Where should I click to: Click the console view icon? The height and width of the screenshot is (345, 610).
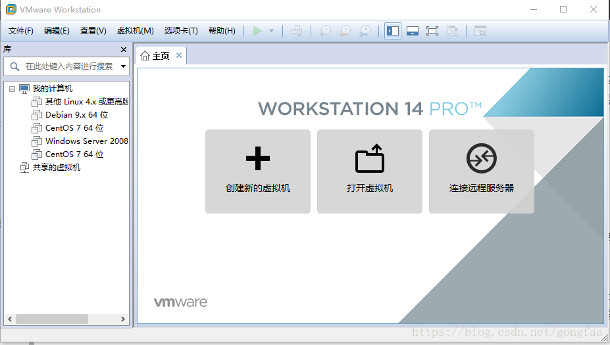pyautogui.click(x=480, y=31)
